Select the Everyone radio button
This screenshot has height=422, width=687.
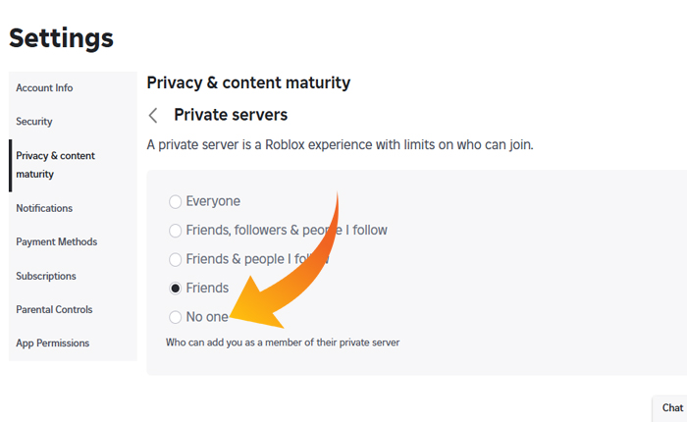pyautogui.click(x=176, y=202)
